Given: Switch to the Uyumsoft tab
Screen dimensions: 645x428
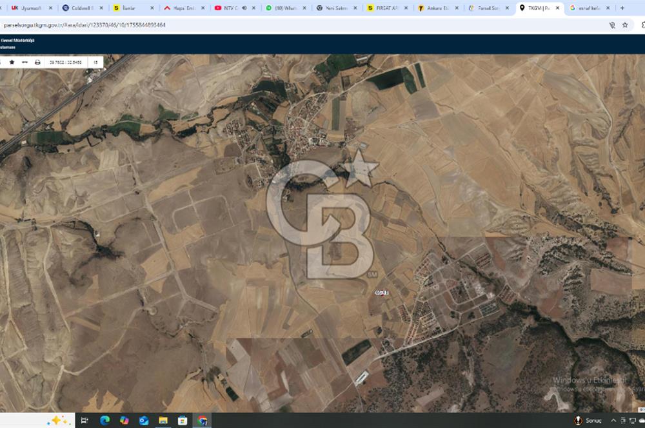Looking at the screenshot, I should pyautogui.click(x=31, y=8).
